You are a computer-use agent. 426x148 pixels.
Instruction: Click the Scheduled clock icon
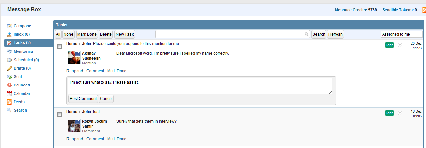pyautogui.click(x=9, y=60)
